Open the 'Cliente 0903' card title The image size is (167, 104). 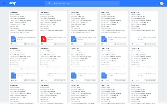(45, 85)
